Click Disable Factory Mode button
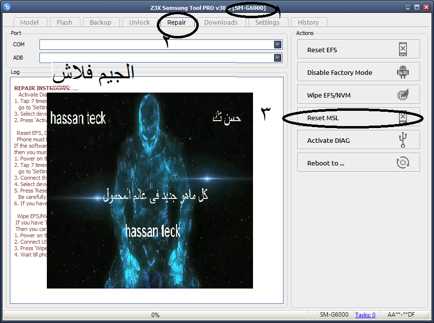The image size is (434, 323). click(x=359, y=72)
